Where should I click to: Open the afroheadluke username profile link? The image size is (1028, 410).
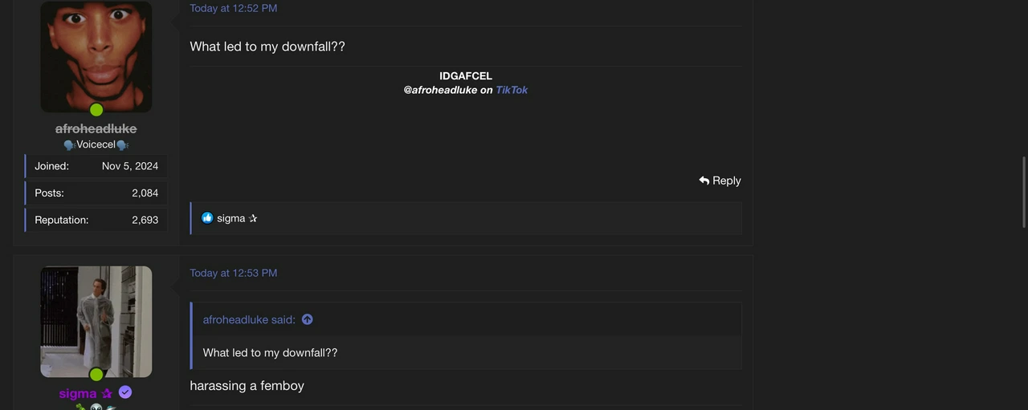tap(96, 128)
